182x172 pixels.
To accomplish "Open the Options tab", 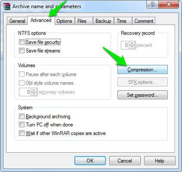I will coord(64,21).
